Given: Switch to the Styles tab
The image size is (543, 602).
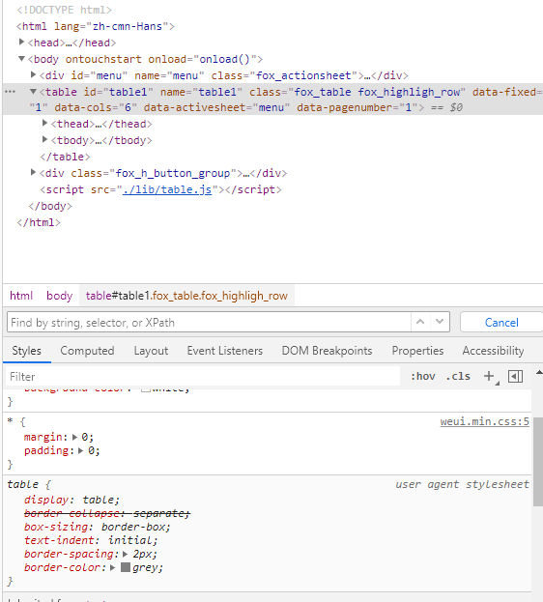Looking at the screenshot, I should tap(26, 351).
